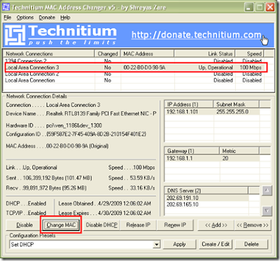Screen dimensions: 280x261
Task: Click the Changed column header
Action: (x=108, y=54)
